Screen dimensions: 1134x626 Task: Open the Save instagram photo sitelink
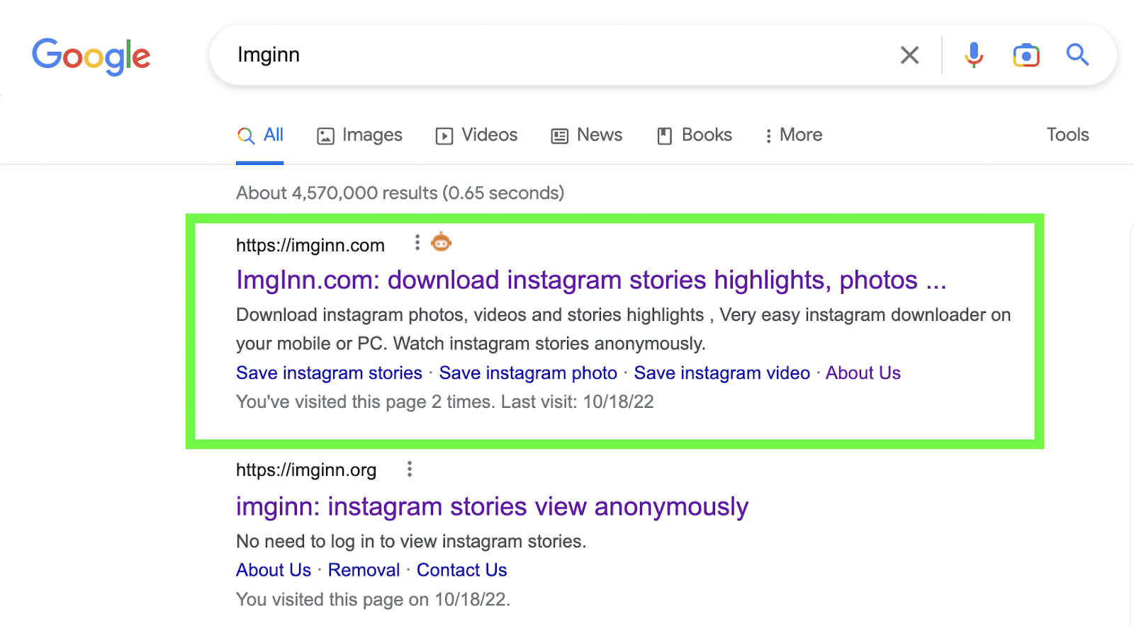[528, 372]
